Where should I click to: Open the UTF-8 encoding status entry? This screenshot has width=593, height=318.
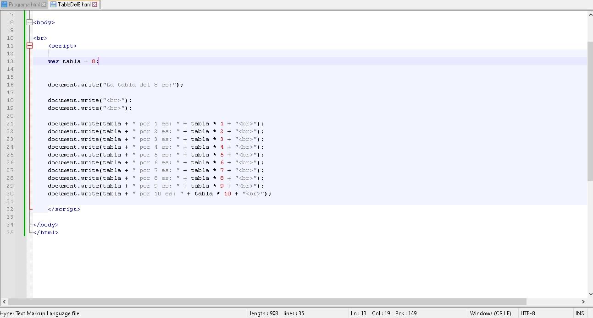(527, 313)
